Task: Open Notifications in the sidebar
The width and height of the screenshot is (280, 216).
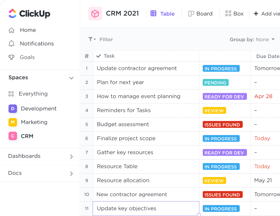Action: (37, 44)
